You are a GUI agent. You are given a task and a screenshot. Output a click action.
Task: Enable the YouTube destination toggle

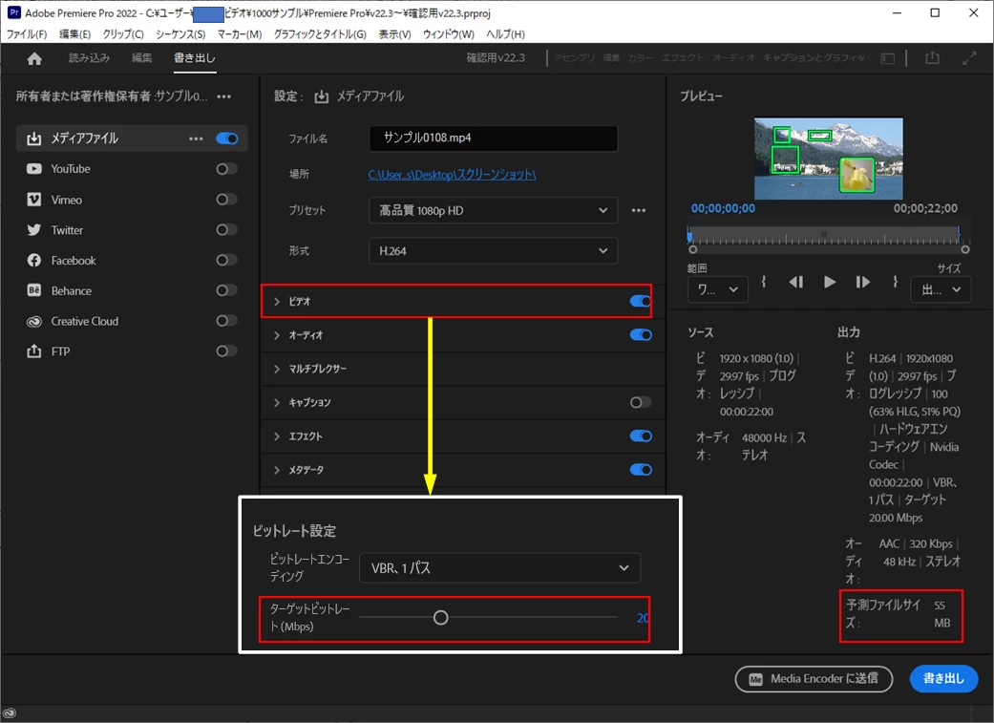[x=226, y=169]
